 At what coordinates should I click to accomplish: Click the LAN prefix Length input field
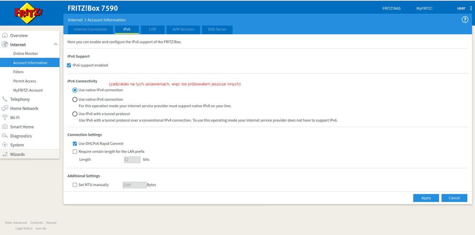[x=132, y=159]
